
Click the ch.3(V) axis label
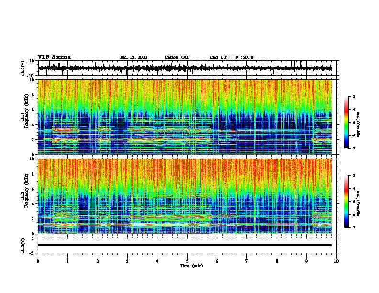23,246
